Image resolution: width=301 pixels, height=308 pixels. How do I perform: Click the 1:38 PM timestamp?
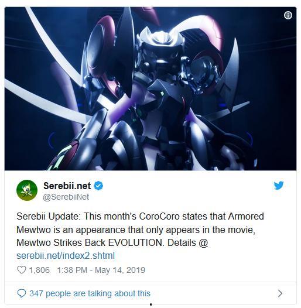[72, 270]
